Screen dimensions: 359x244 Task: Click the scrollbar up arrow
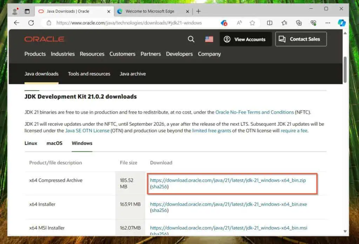(x=345, y=33)
